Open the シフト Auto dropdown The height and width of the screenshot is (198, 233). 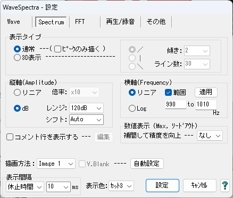click(86, 120)
